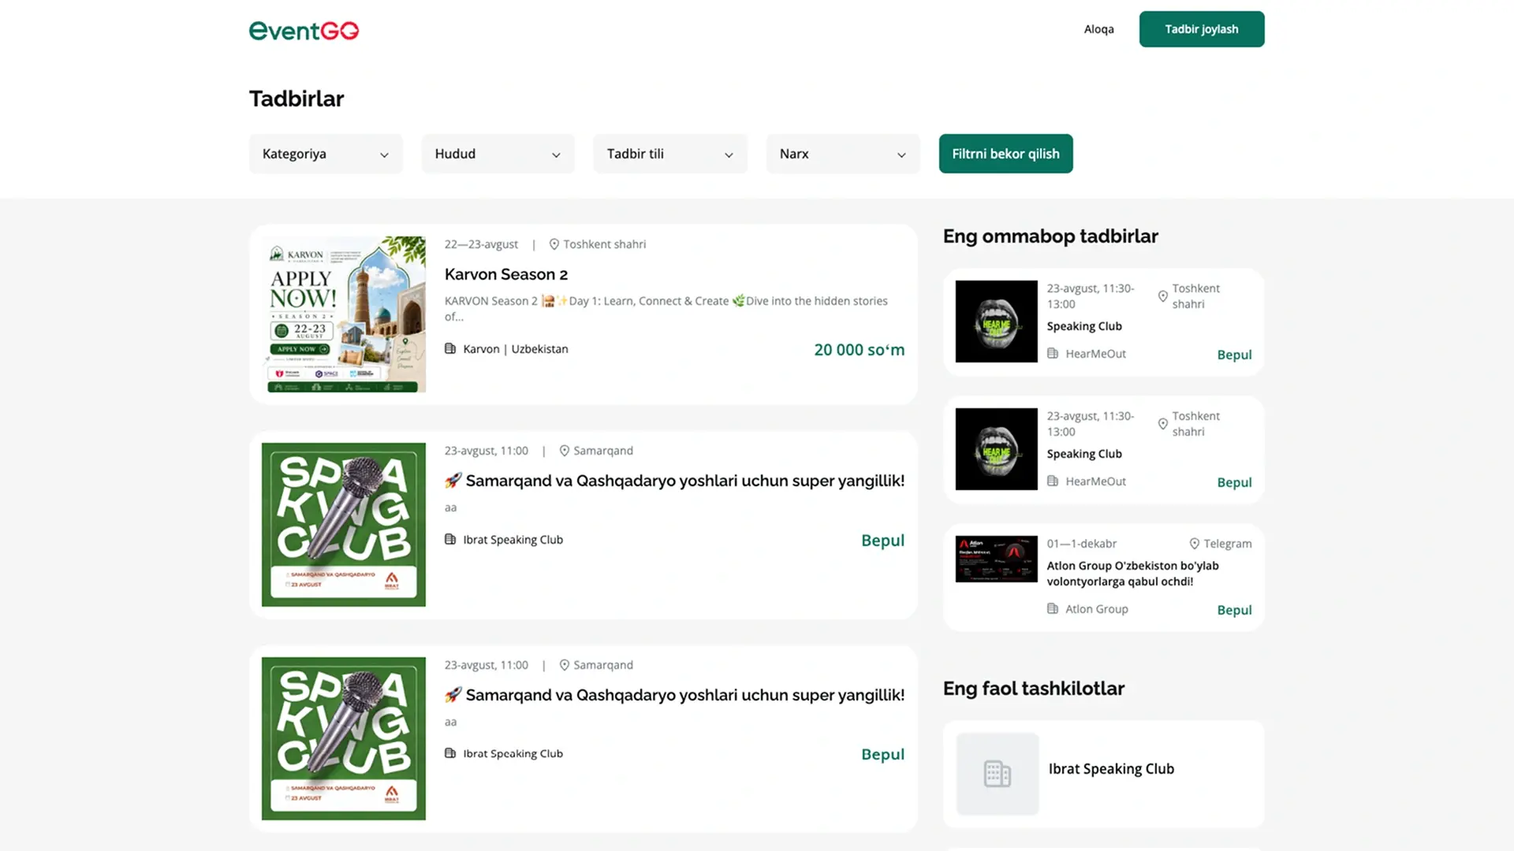Click the Karvon | Uzbekistan organizer text
Viewport: 1514px width, 851px height.
[516, 349]
